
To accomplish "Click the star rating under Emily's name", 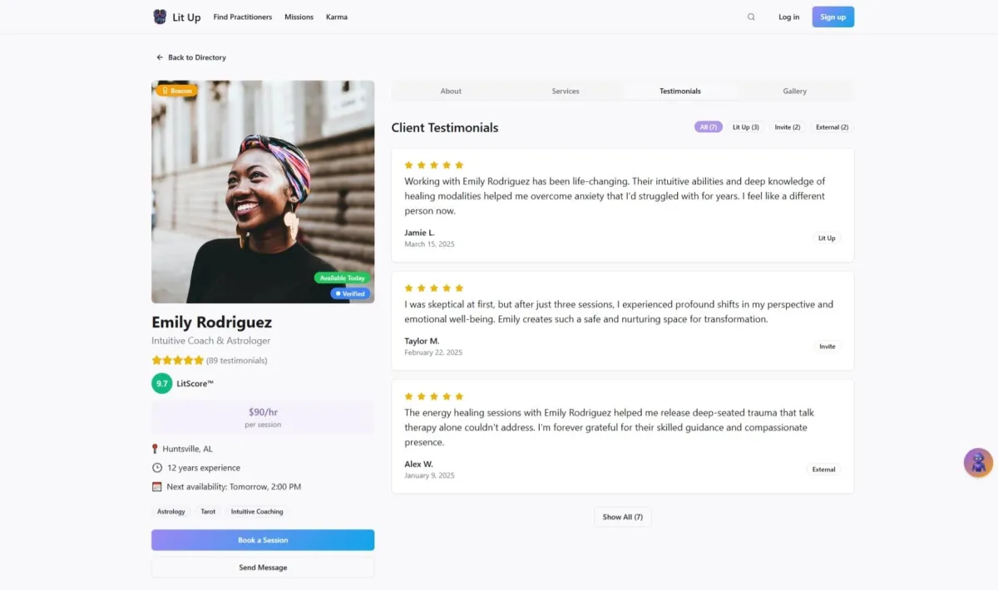I will (177, 361).
